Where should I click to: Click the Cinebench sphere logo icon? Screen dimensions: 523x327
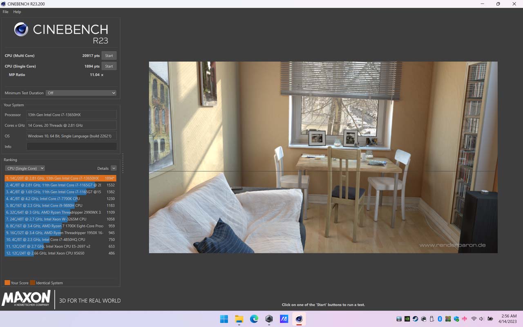[21, 29]
